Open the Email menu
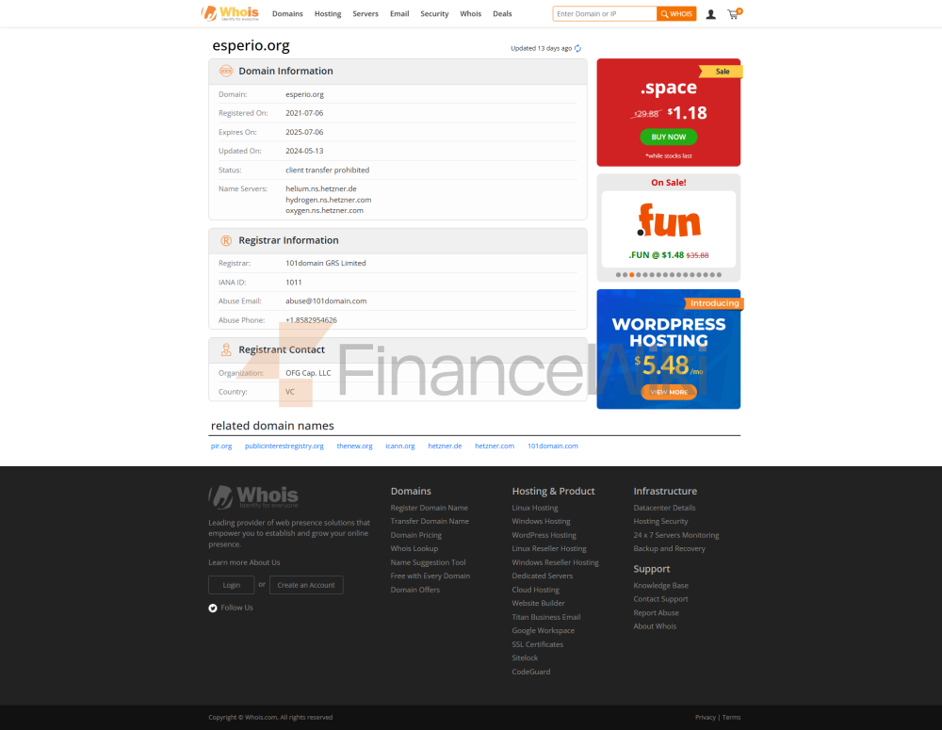Screen dimensions: 942x730 coord(399,14)
